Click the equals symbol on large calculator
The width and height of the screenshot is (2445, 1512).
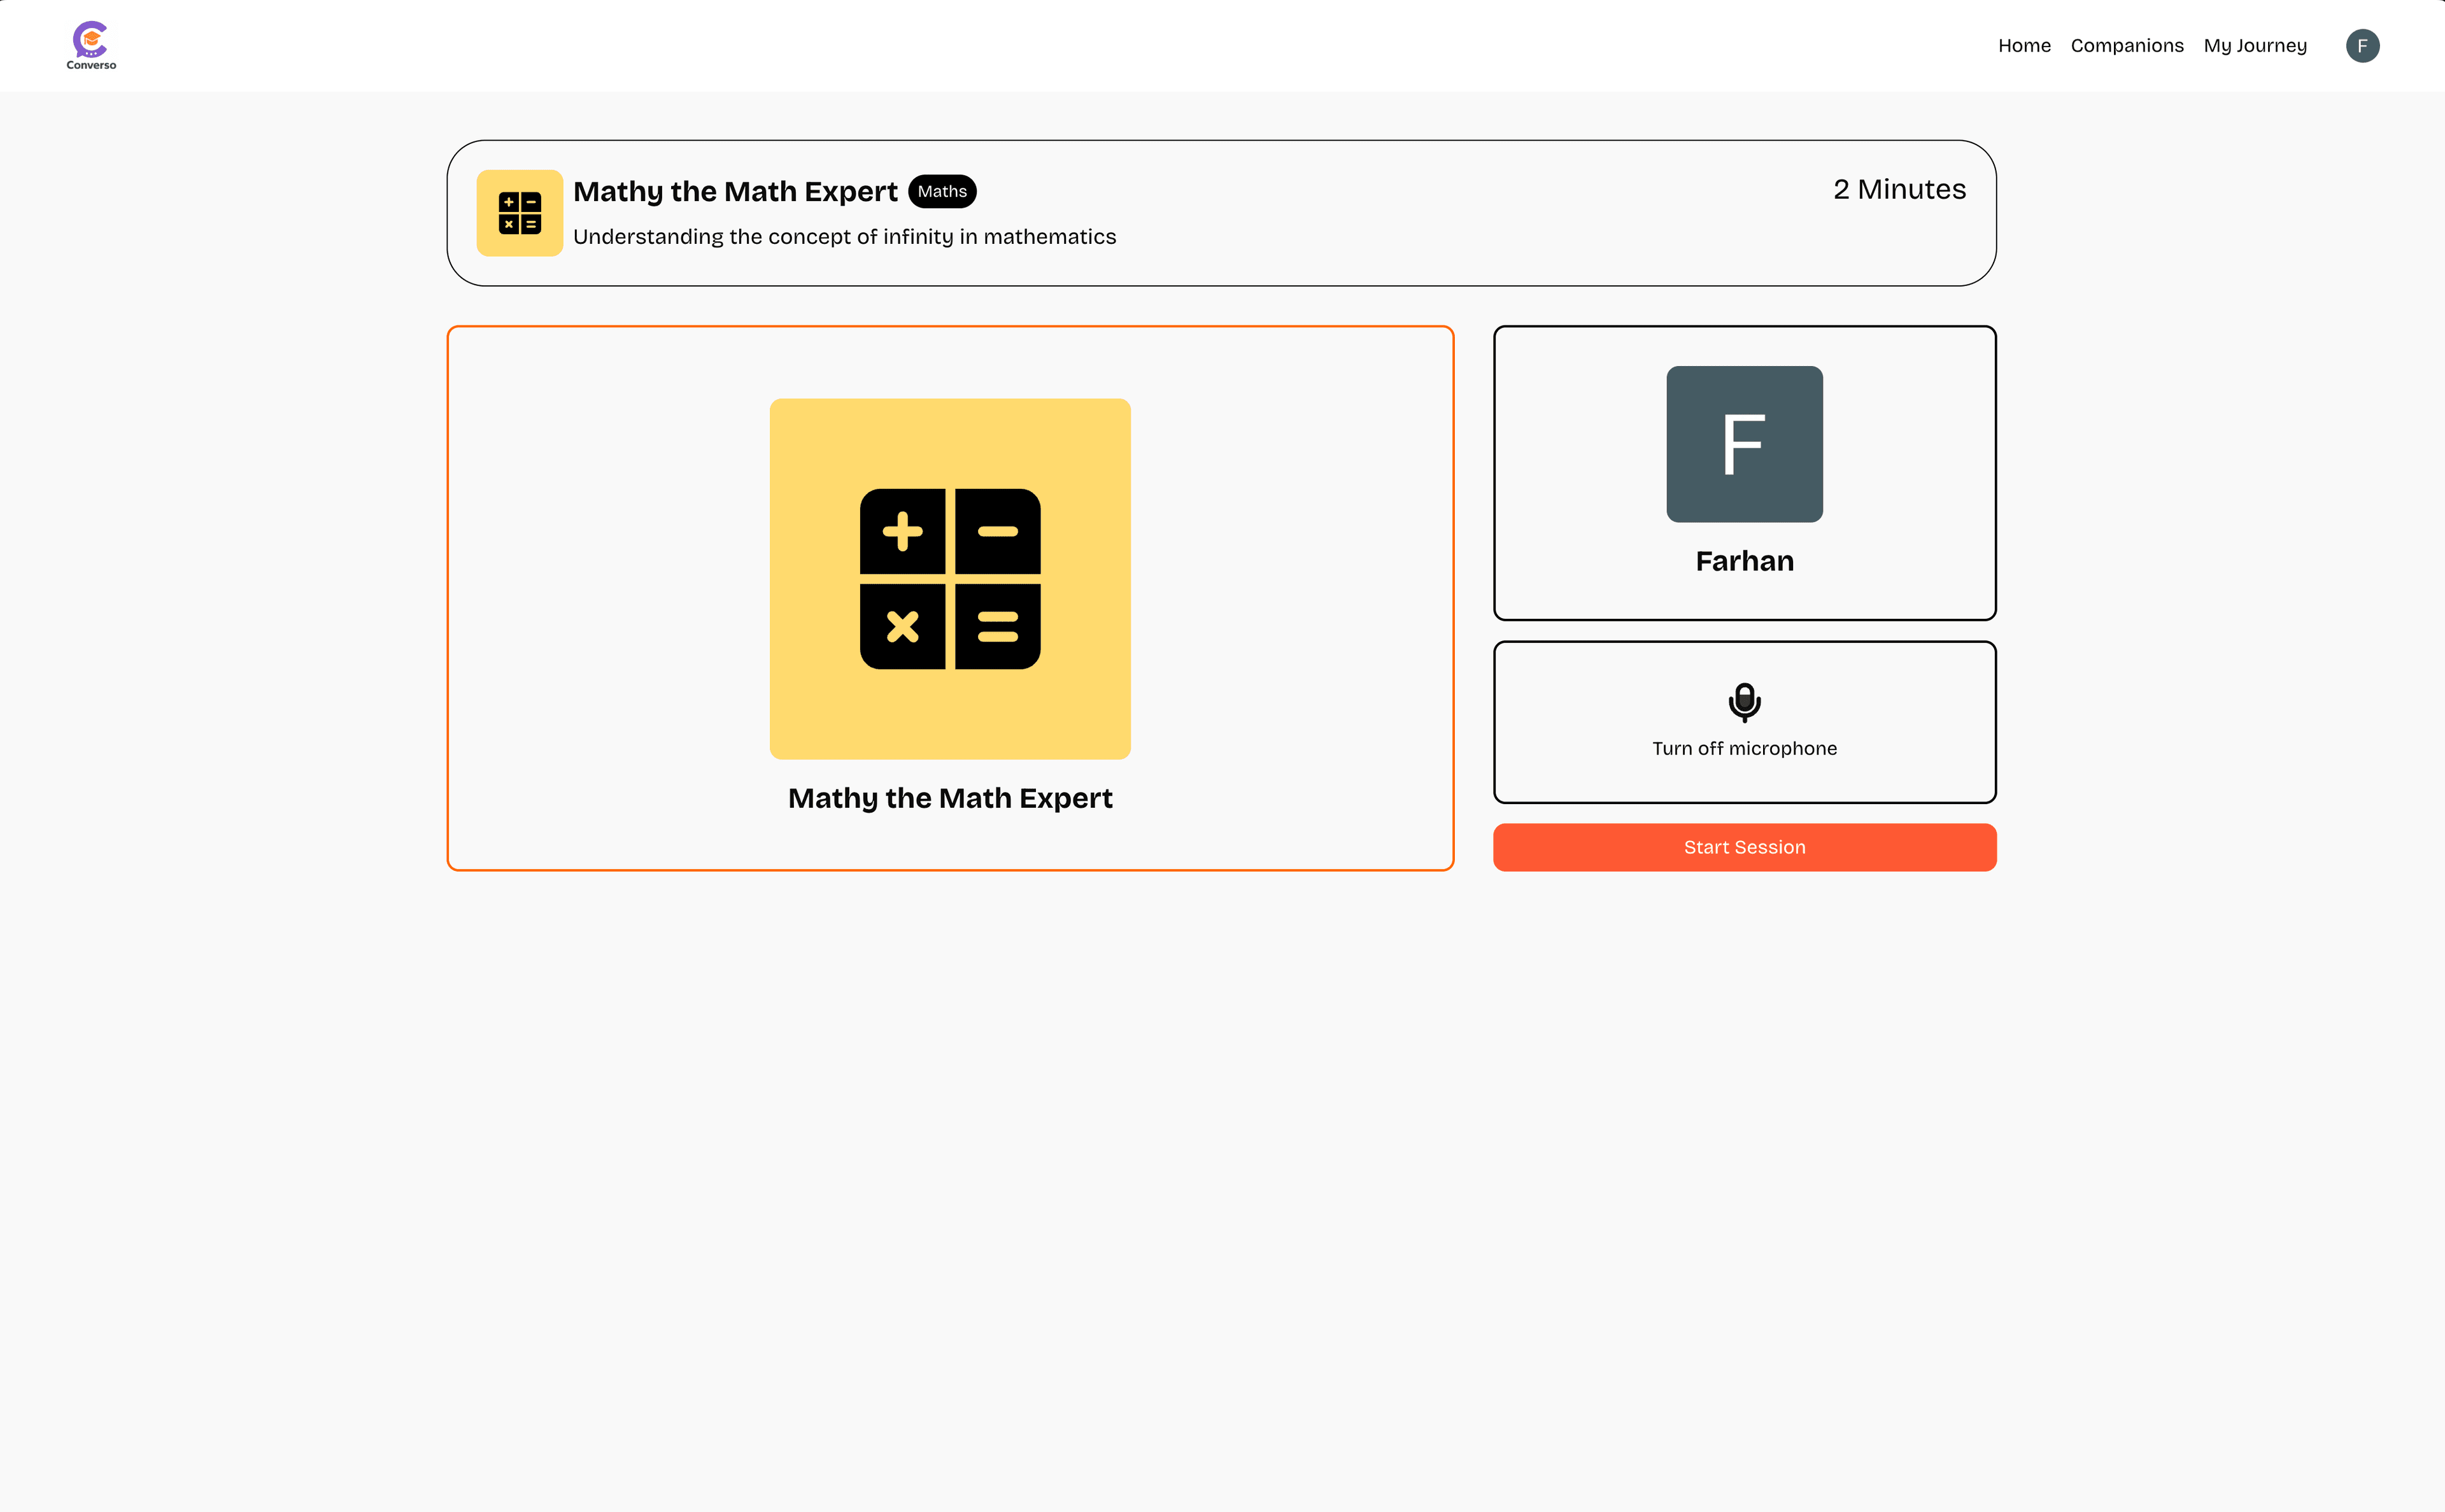click(997, 627)
